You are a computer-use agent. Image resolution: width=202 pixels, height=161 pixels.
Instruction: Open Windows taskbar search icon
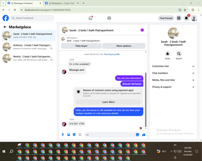11,151
